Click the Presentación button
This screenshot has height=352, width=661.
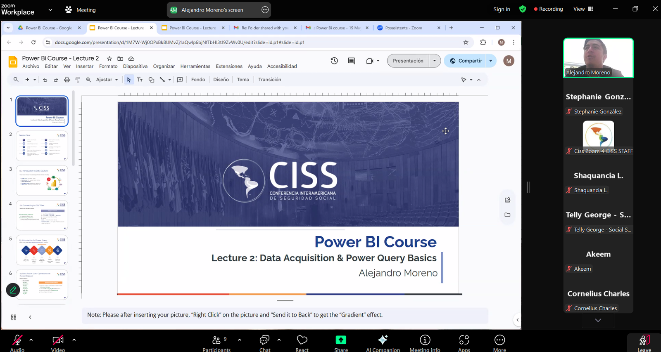coord(408,61)
